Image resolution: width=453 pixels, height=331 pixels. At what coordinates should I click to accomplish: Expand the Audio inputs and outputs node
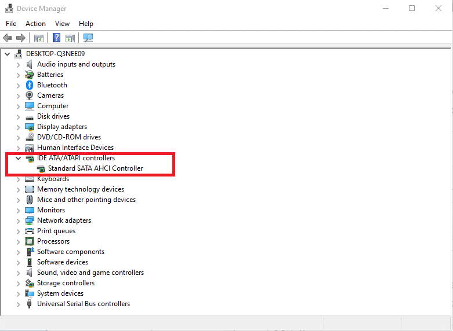19,65
